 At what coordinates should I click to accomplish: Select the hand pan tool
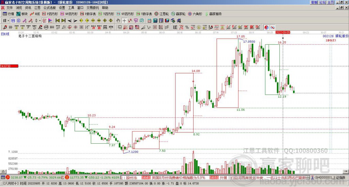(118, 21)
